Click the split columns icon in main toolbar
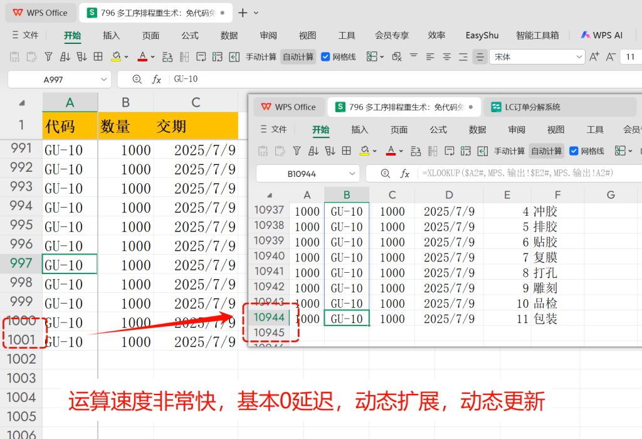The height and width of the screenshot is (439, 642). pyautogui.click(x=184, y=56)
